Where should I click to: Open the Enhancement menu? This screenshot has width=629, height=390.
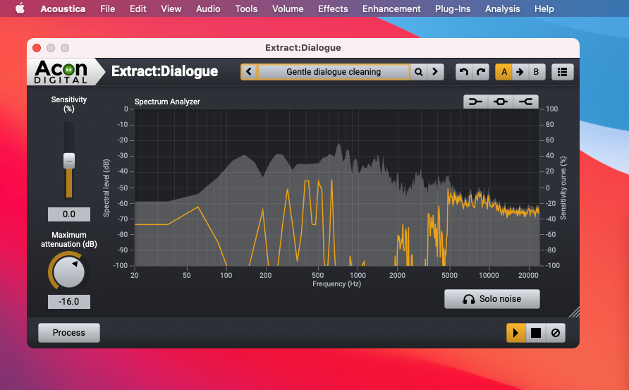(x=391, y=8)
